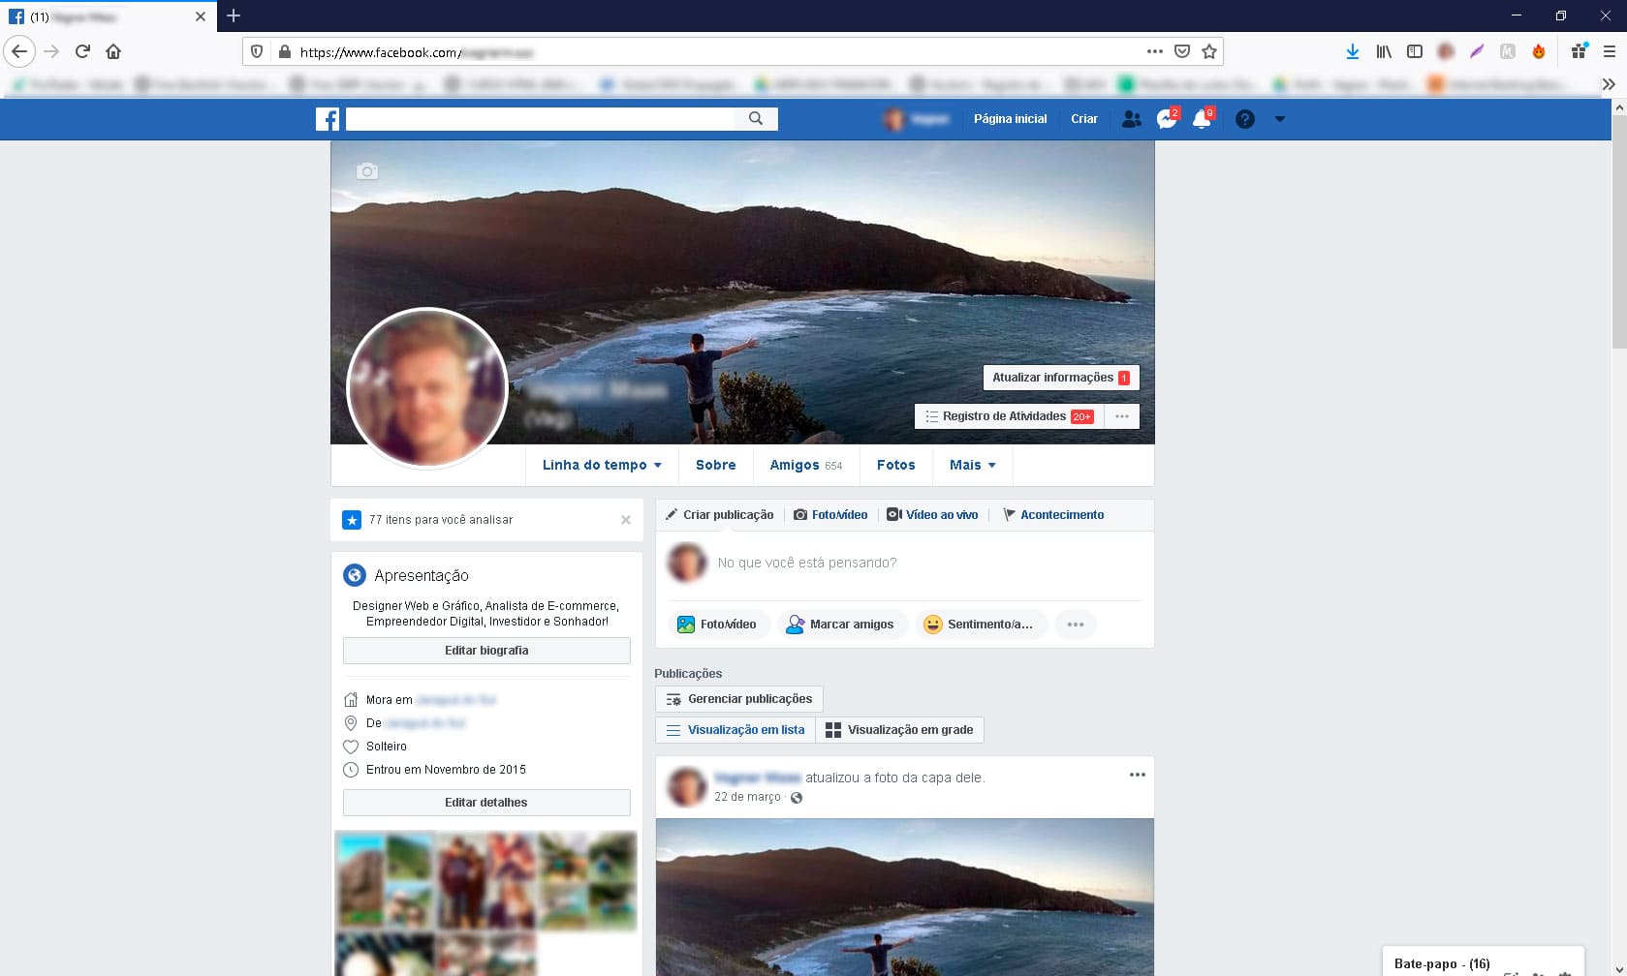Switch to Visualização em grade
The image size is (1627, 976).
click(899, 730)
